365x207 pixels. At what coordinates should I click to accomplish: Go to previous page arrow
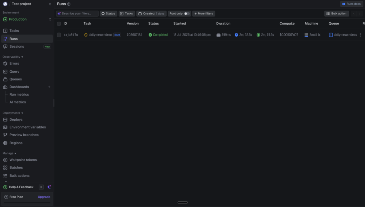[354, 14]
